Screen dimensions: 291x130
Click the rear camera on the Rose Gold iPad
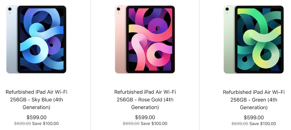(118, 9)
